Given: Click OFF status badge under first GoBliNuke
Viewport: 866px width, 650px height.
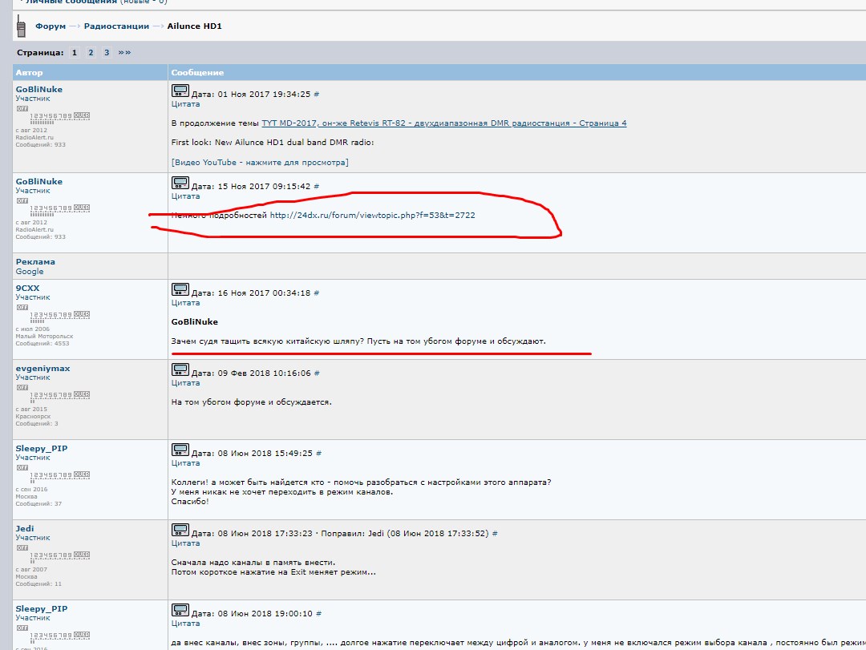Looking at the screenshot, I should 22,109.
